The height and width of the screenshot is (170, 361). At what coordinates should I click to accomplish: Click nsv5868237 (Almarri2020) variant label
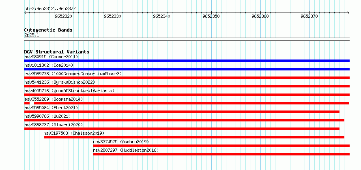point(54,125)
